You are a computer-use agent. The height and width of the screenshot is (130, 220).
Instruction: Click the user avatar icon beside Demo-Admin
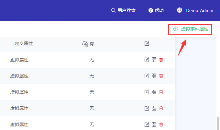point(180,10)
